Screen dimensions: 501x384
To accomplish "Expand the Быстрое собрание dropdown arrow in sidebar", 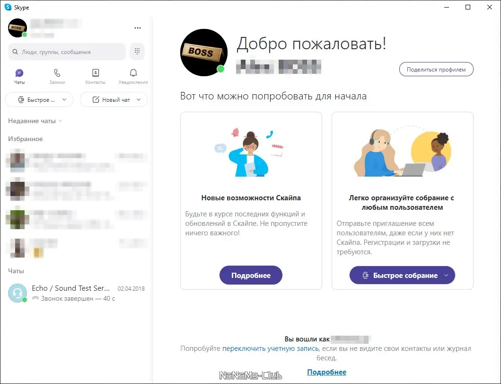I will click(64, 100).
